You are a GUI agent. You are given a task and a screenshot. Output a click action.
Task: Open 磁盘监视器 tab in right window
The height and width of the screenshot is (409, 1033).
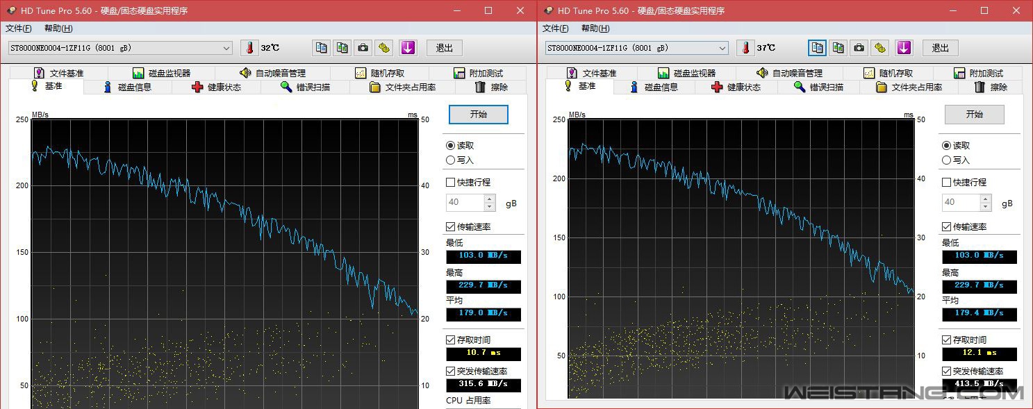tap(688, 73)
